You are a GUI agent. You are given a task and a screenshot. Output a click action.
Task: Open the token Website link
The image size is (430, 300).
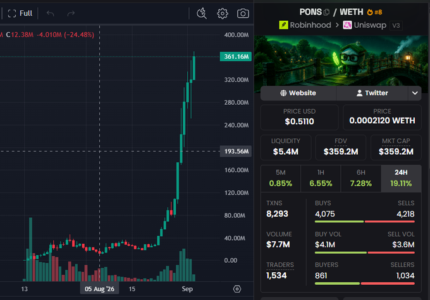(298, 93)
